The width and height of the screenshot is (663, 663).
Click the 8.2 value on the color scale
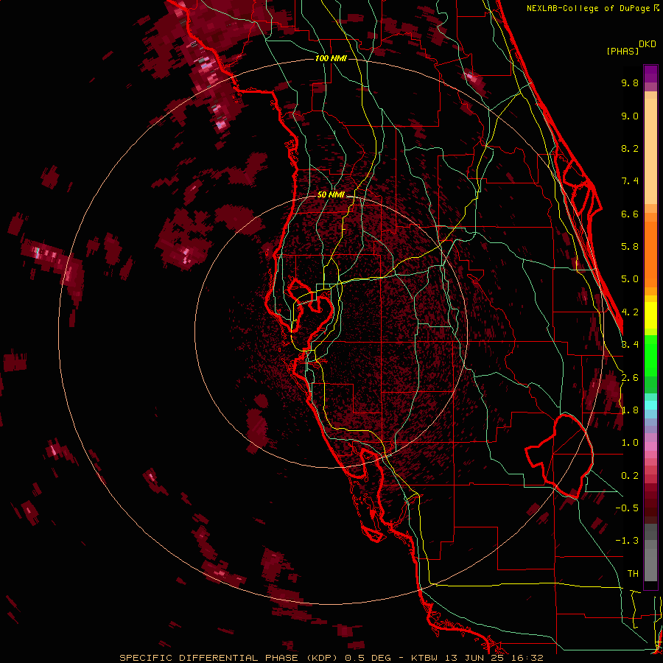pos(630,148)
